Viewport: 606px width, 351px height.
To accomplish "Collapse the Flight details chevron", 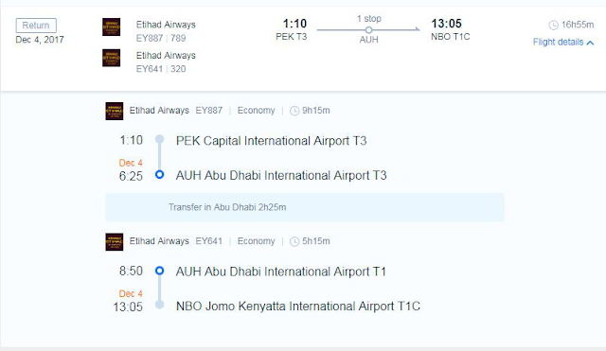I will pyautogui.click(x=590, y=43).
